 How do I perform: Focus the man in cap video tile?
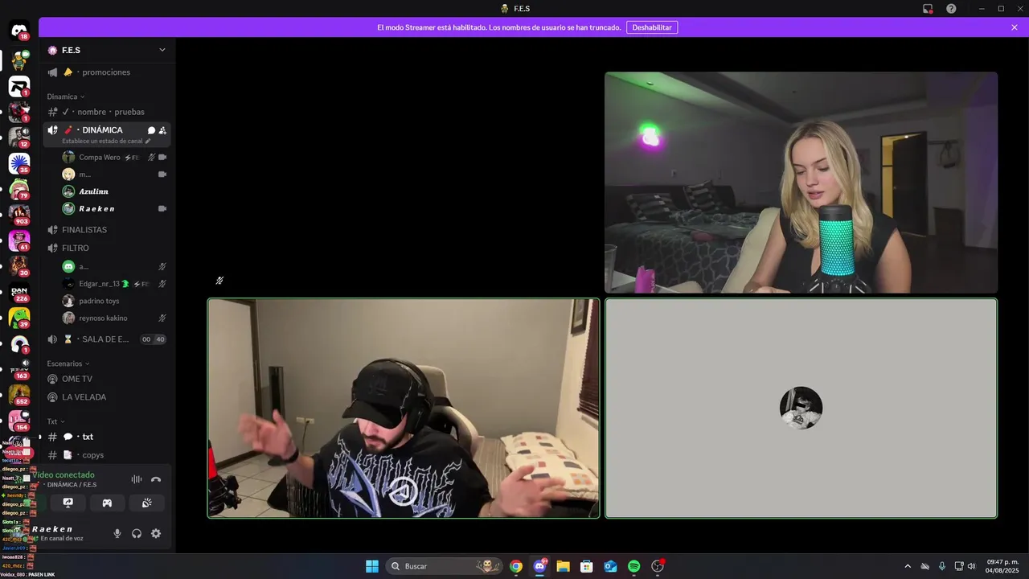[x=404, y=409]
